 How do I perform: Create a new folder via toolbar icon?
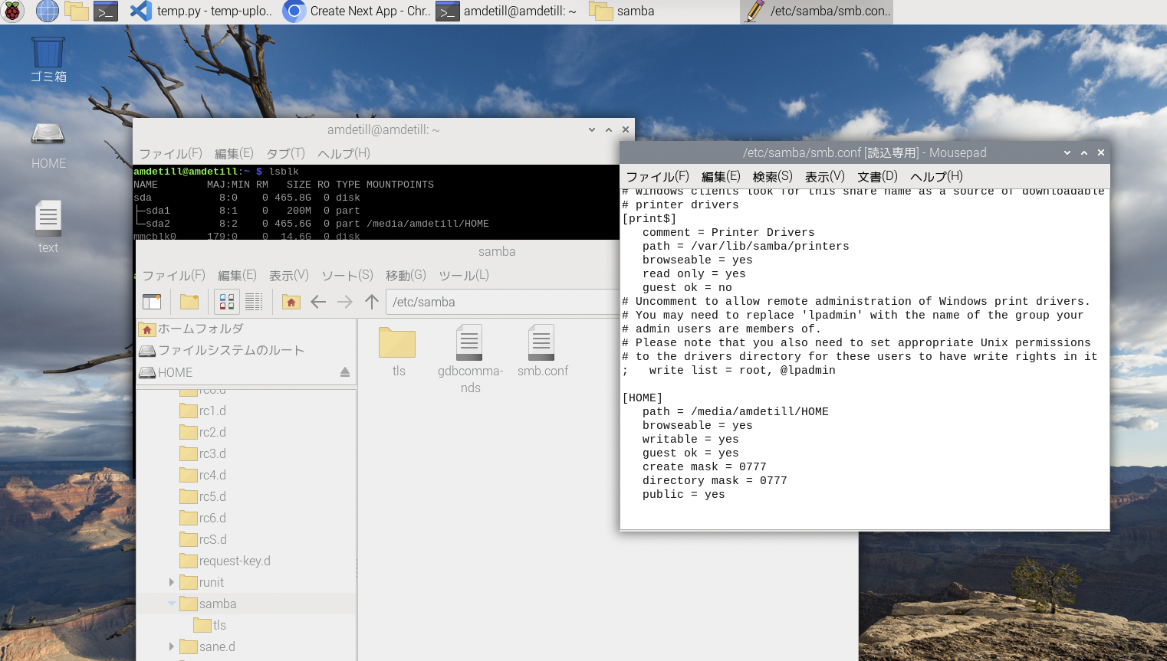click(189, 302)
